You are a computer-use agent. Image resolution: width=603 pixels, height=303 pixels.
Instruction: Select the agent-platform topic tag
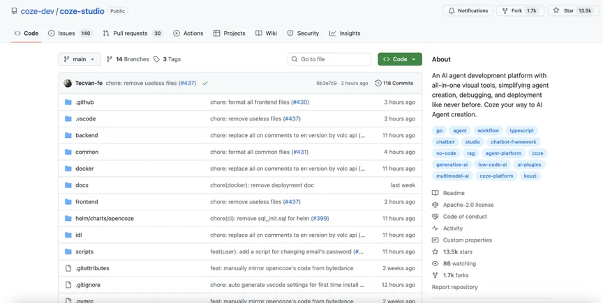(x=503, y=153)
